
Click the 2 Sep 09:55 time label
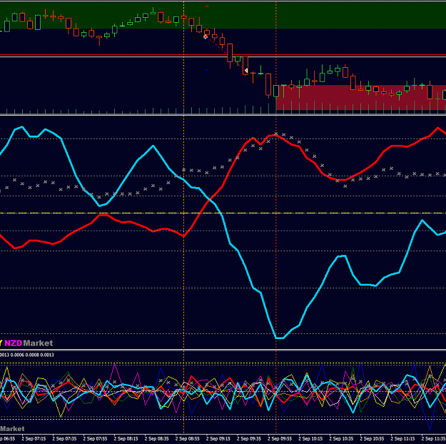279,439
